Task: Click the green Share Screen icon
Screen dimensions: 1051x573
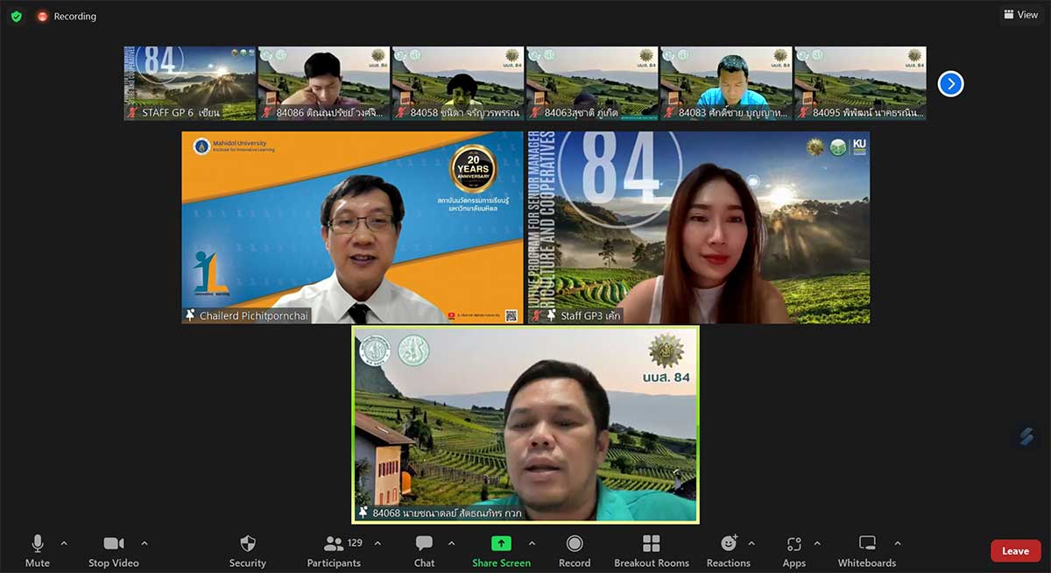Action: point(501,543)
